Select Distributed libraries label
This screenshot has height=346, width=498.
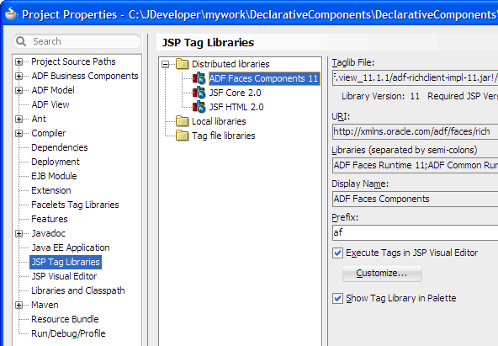coord(230,64)
